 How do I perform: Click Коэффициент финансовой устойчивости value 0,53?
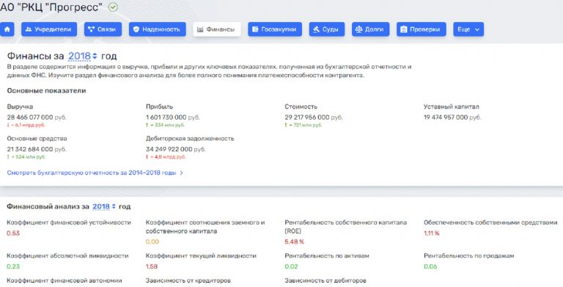coord(13,233)
